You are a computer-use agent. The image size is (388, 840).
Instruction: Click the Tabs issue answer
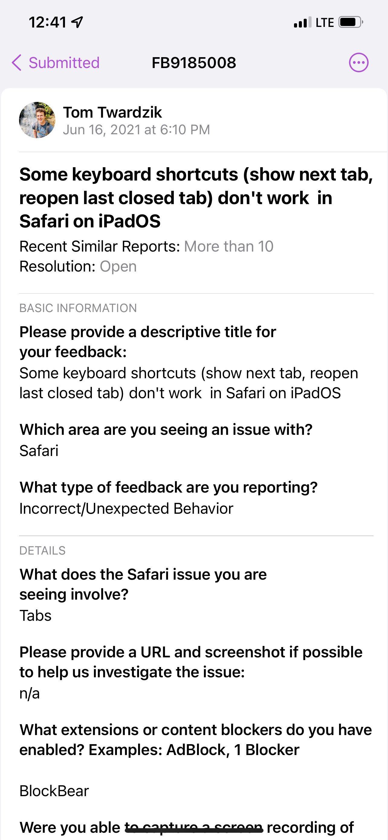tap(35, 616)
